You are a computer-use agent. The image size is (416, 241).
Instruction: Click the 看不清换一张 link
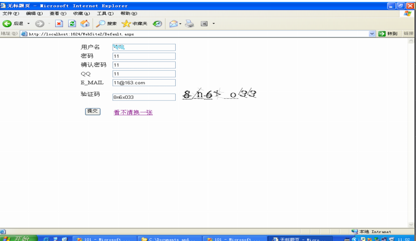[x=133, y=113]
